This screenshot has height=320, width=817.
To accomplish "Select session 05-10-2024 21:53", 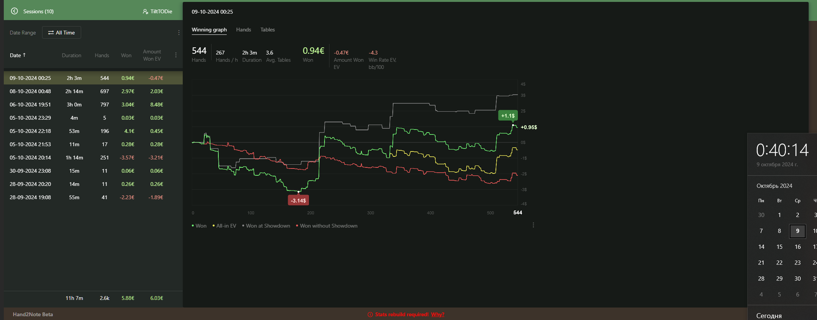I will pos(93,144).
